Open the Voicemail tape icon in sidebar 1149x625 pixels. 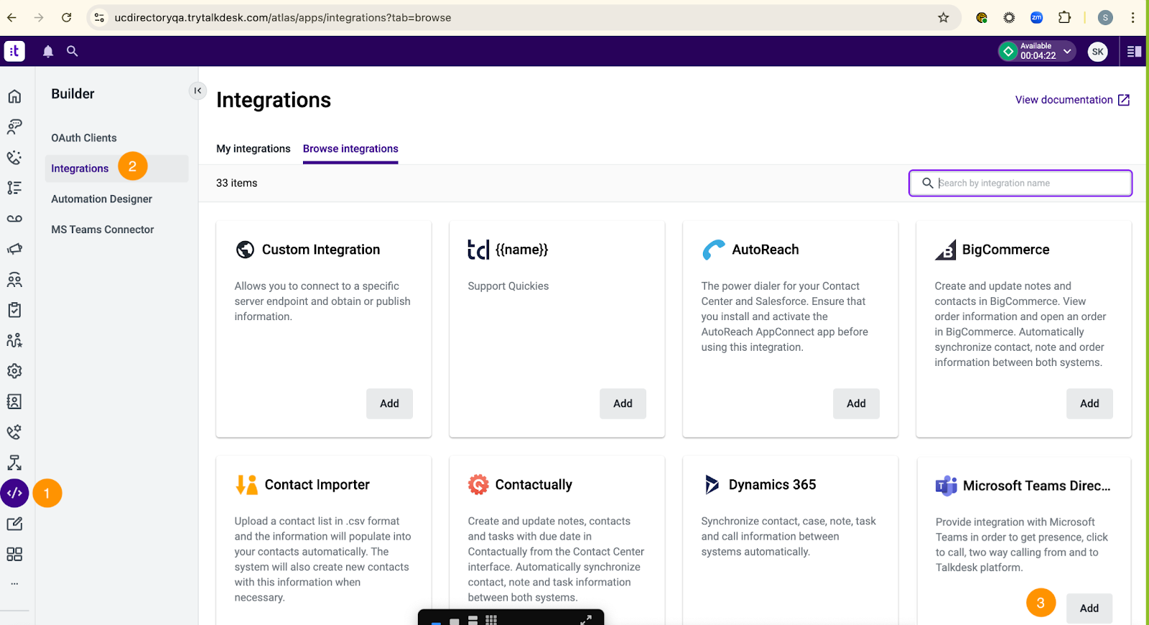pos(14,218)
